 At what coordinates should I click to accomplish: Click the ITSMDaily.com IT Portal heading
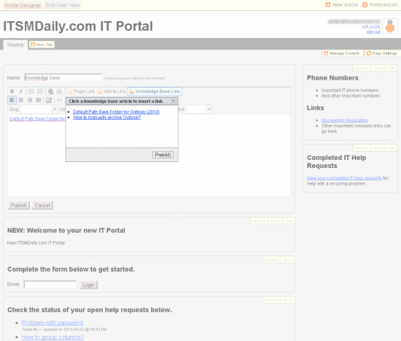(78, 26)
